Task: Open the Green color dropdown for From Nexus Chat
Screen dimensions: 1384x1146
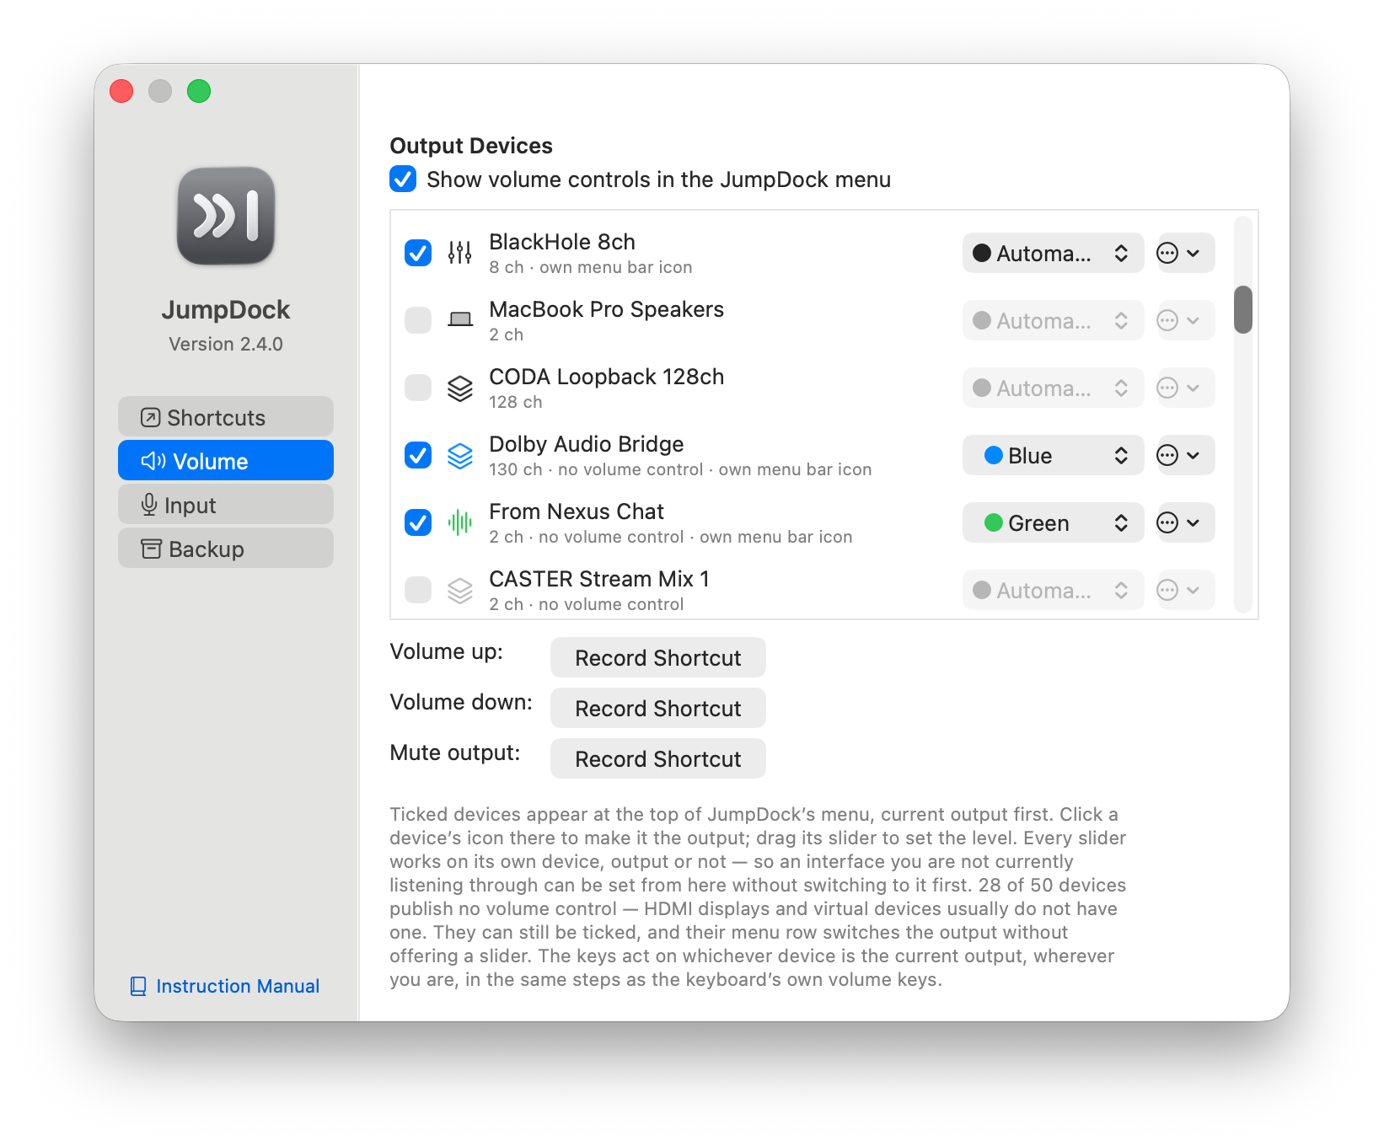Action: point(1053,522)
